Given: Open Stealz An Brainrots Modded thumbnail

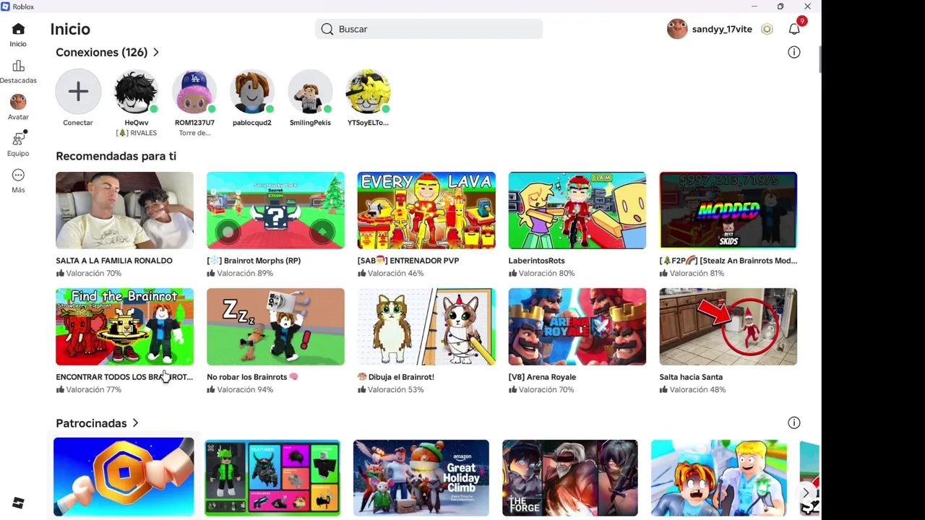Looking at the screenshot, I should (728, 210).
